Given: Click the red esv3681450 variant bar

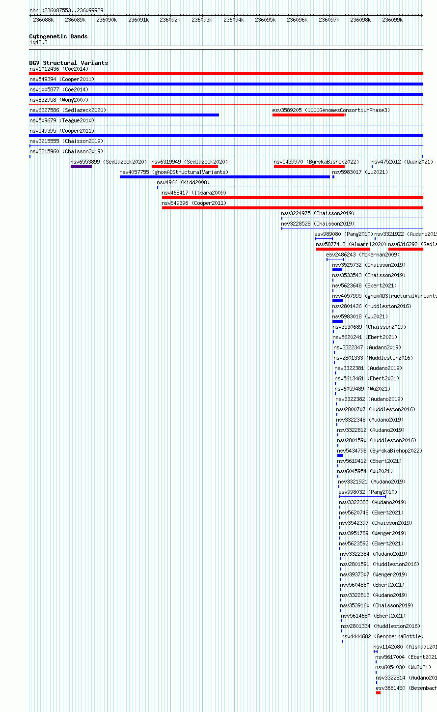Looking at the screenshot, I should click(378, 693).
